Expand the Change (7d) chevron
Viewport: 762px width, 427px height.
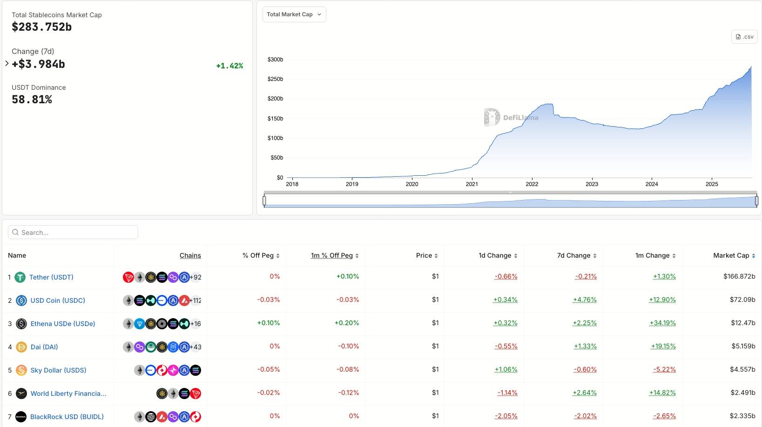tap(7, 63)
